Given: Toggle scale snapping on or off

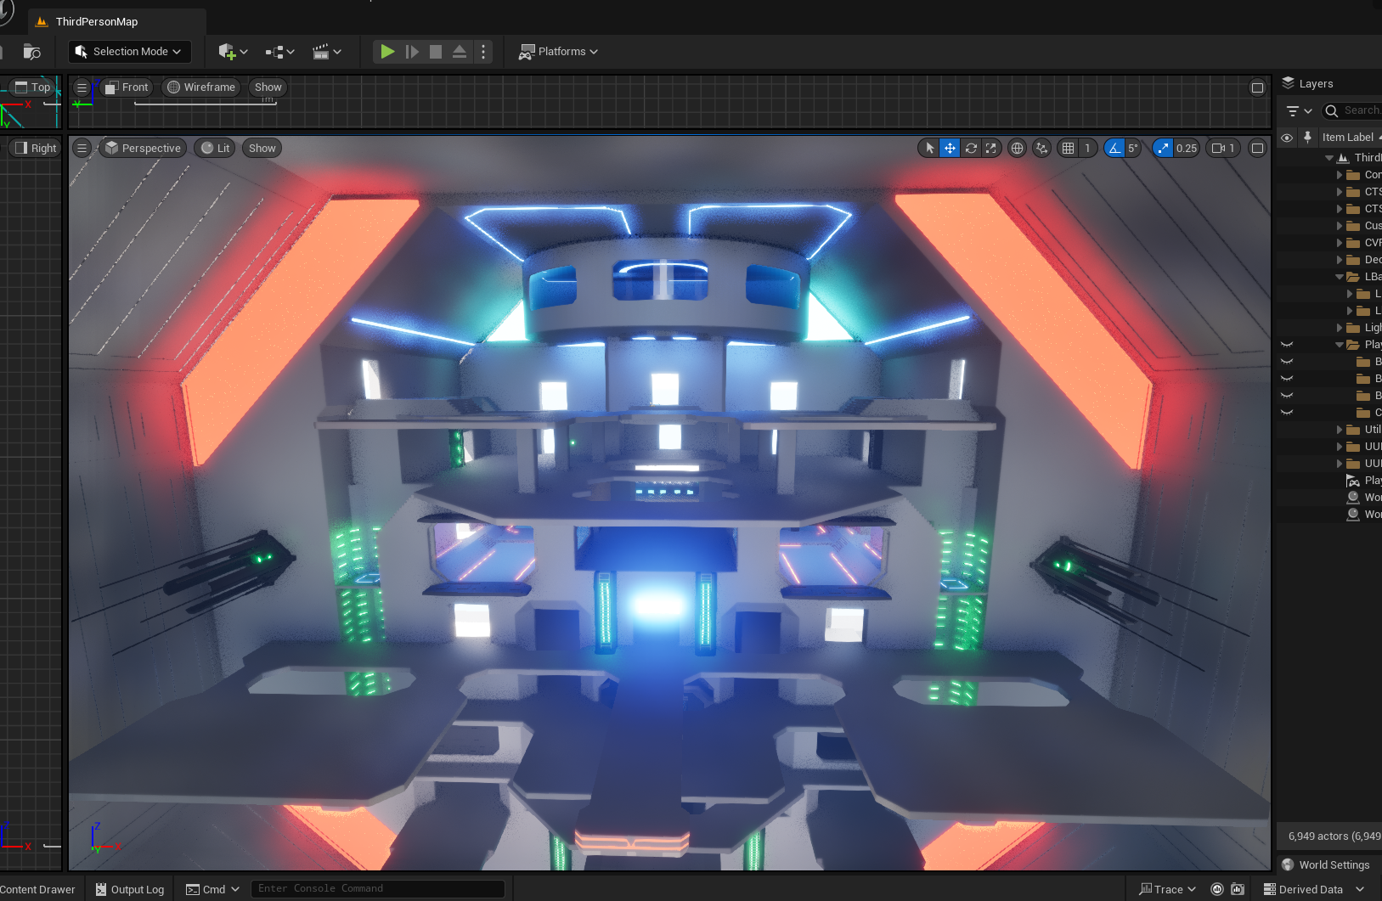Looking at the screenshot, I should pyautogui.click(x=1163, y=148).
